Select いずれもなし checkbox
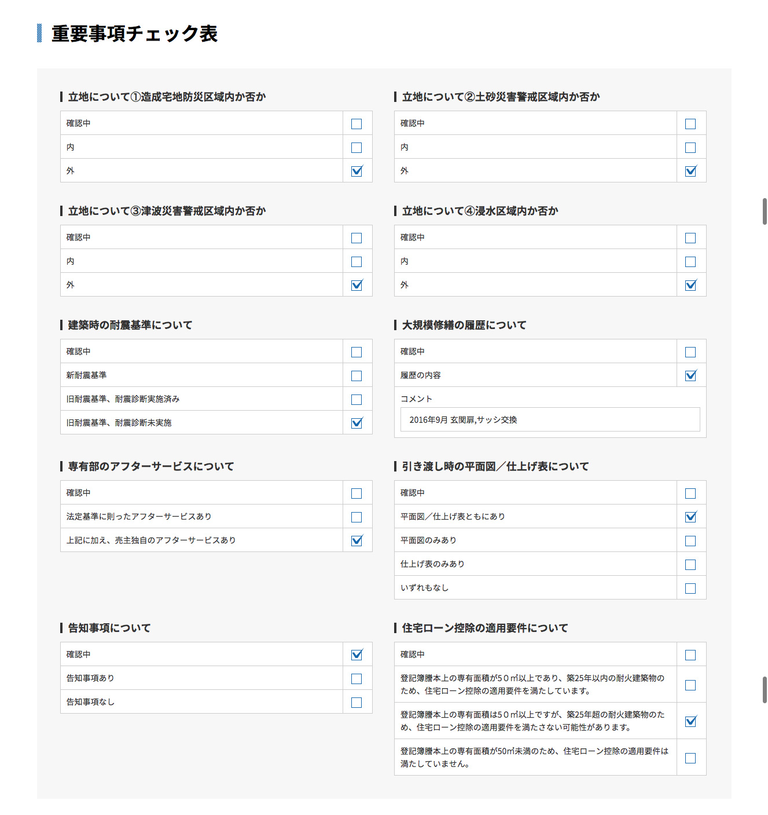This screenshot has height=815, width=768. coord(690,589)
